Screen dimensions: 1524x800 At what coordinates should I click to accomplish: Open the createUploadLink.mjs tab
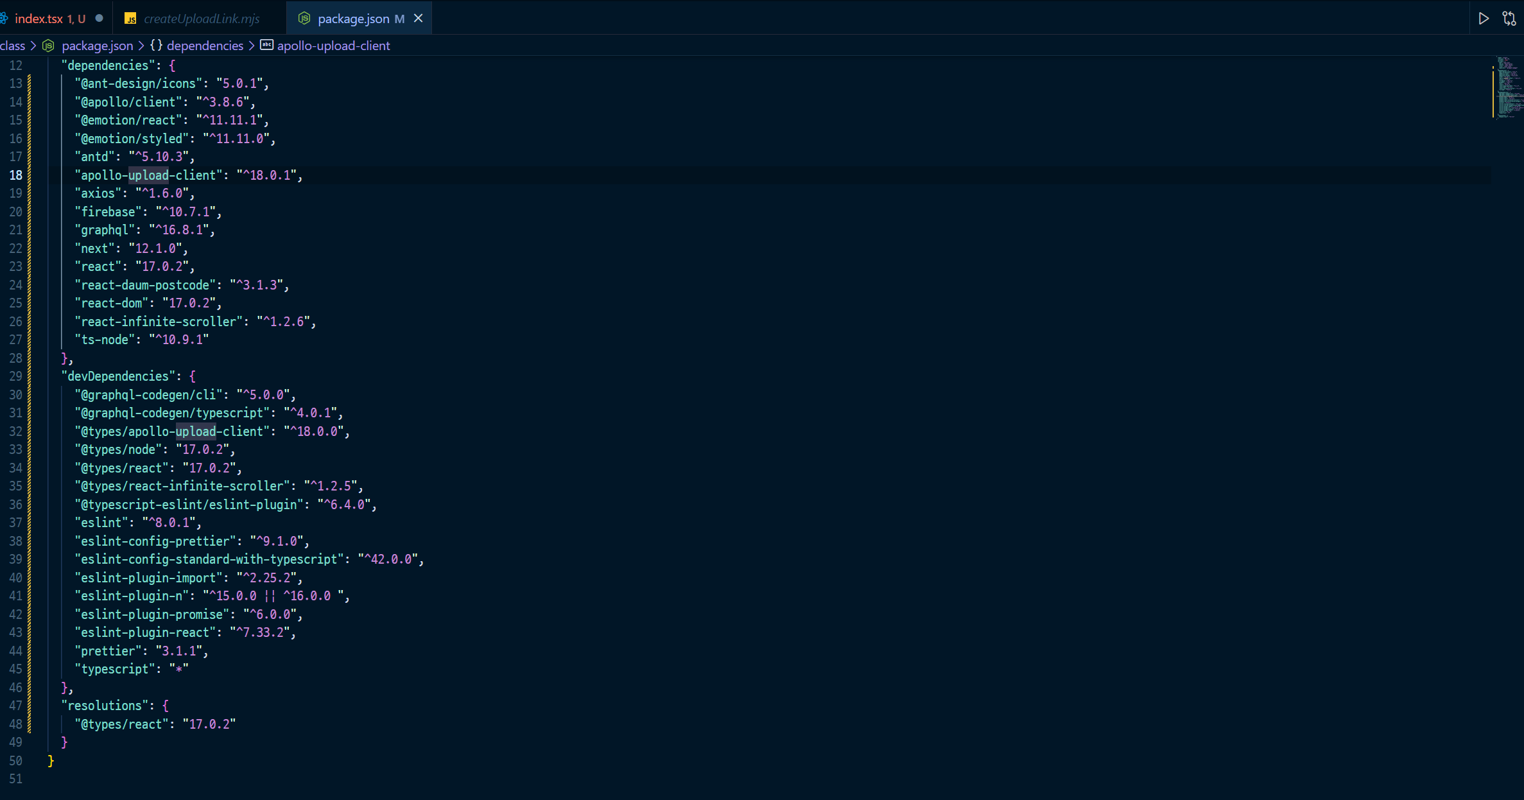point(201,19)
